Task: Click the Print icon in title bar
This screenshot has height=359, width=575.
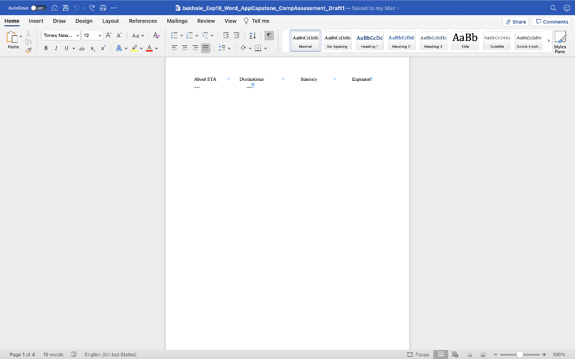Action: (x=103, y=8)
